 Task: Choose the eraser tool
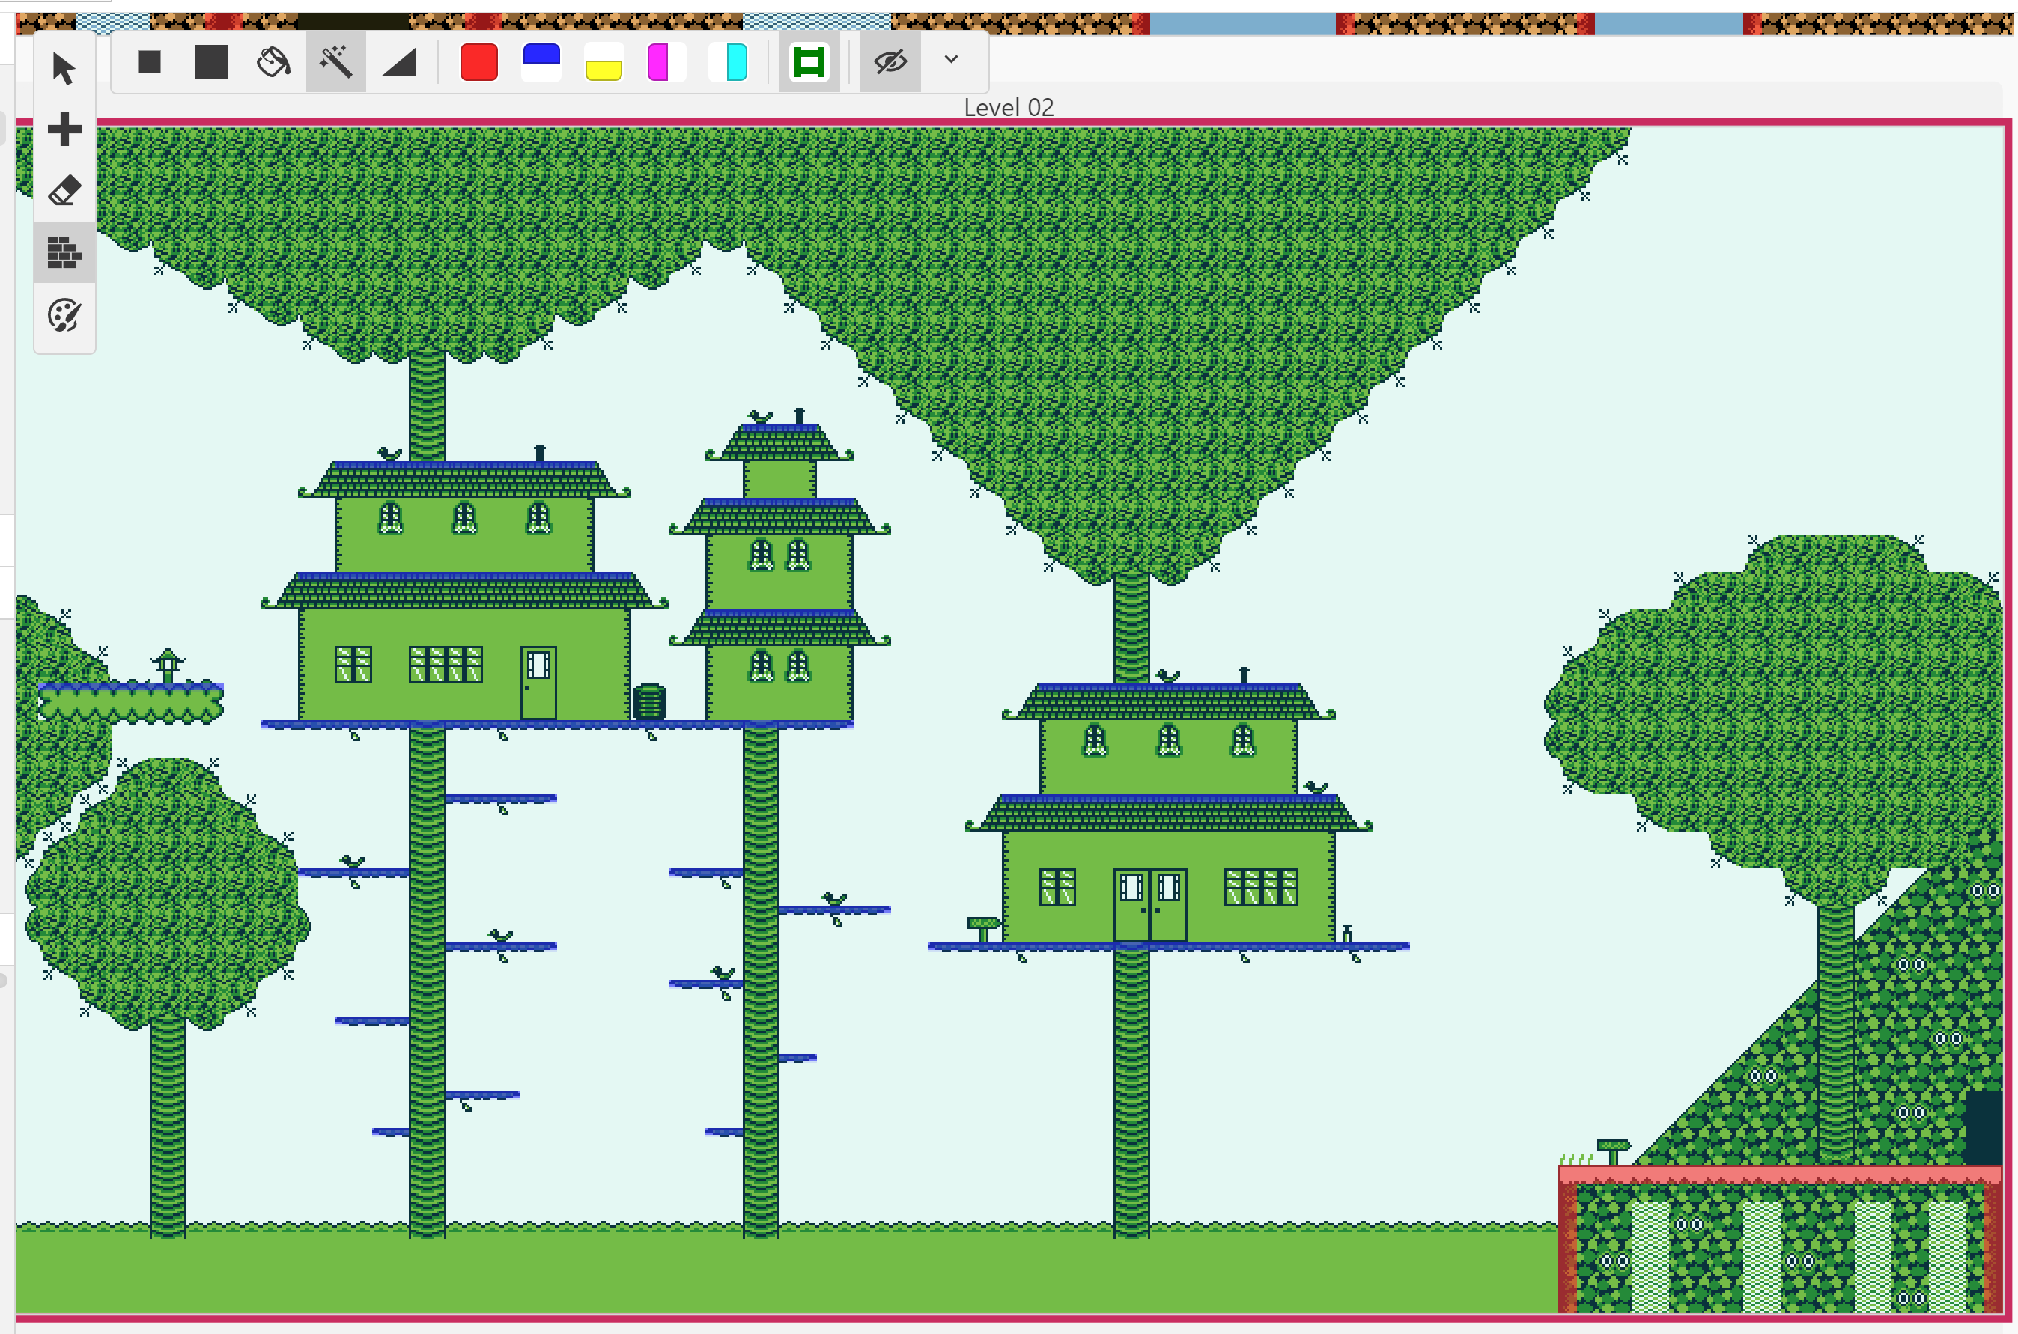pos(64,191)
